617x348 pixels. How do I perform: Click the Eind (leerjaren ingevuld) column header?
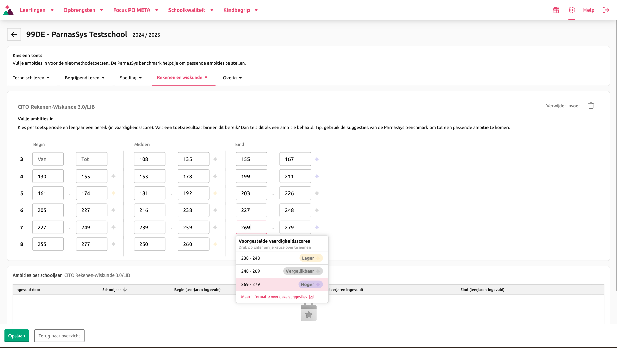click(x=482, y=290)
